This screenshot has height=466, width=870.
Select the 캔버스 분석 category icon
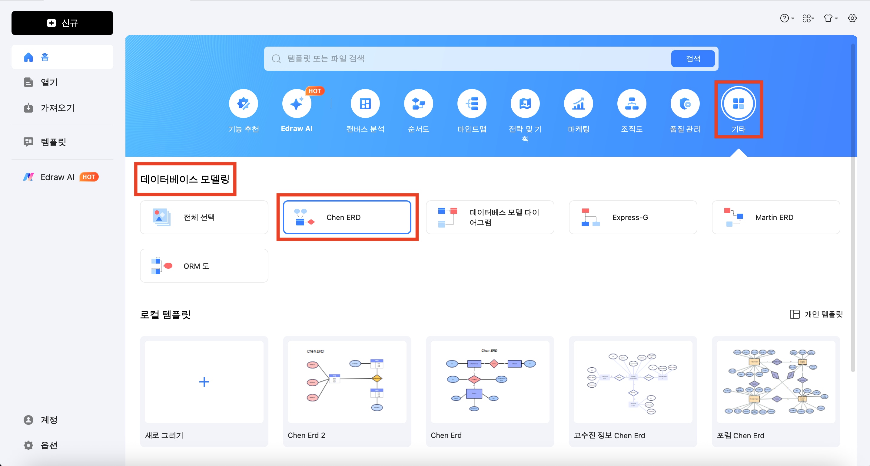[x=365, y=103]
